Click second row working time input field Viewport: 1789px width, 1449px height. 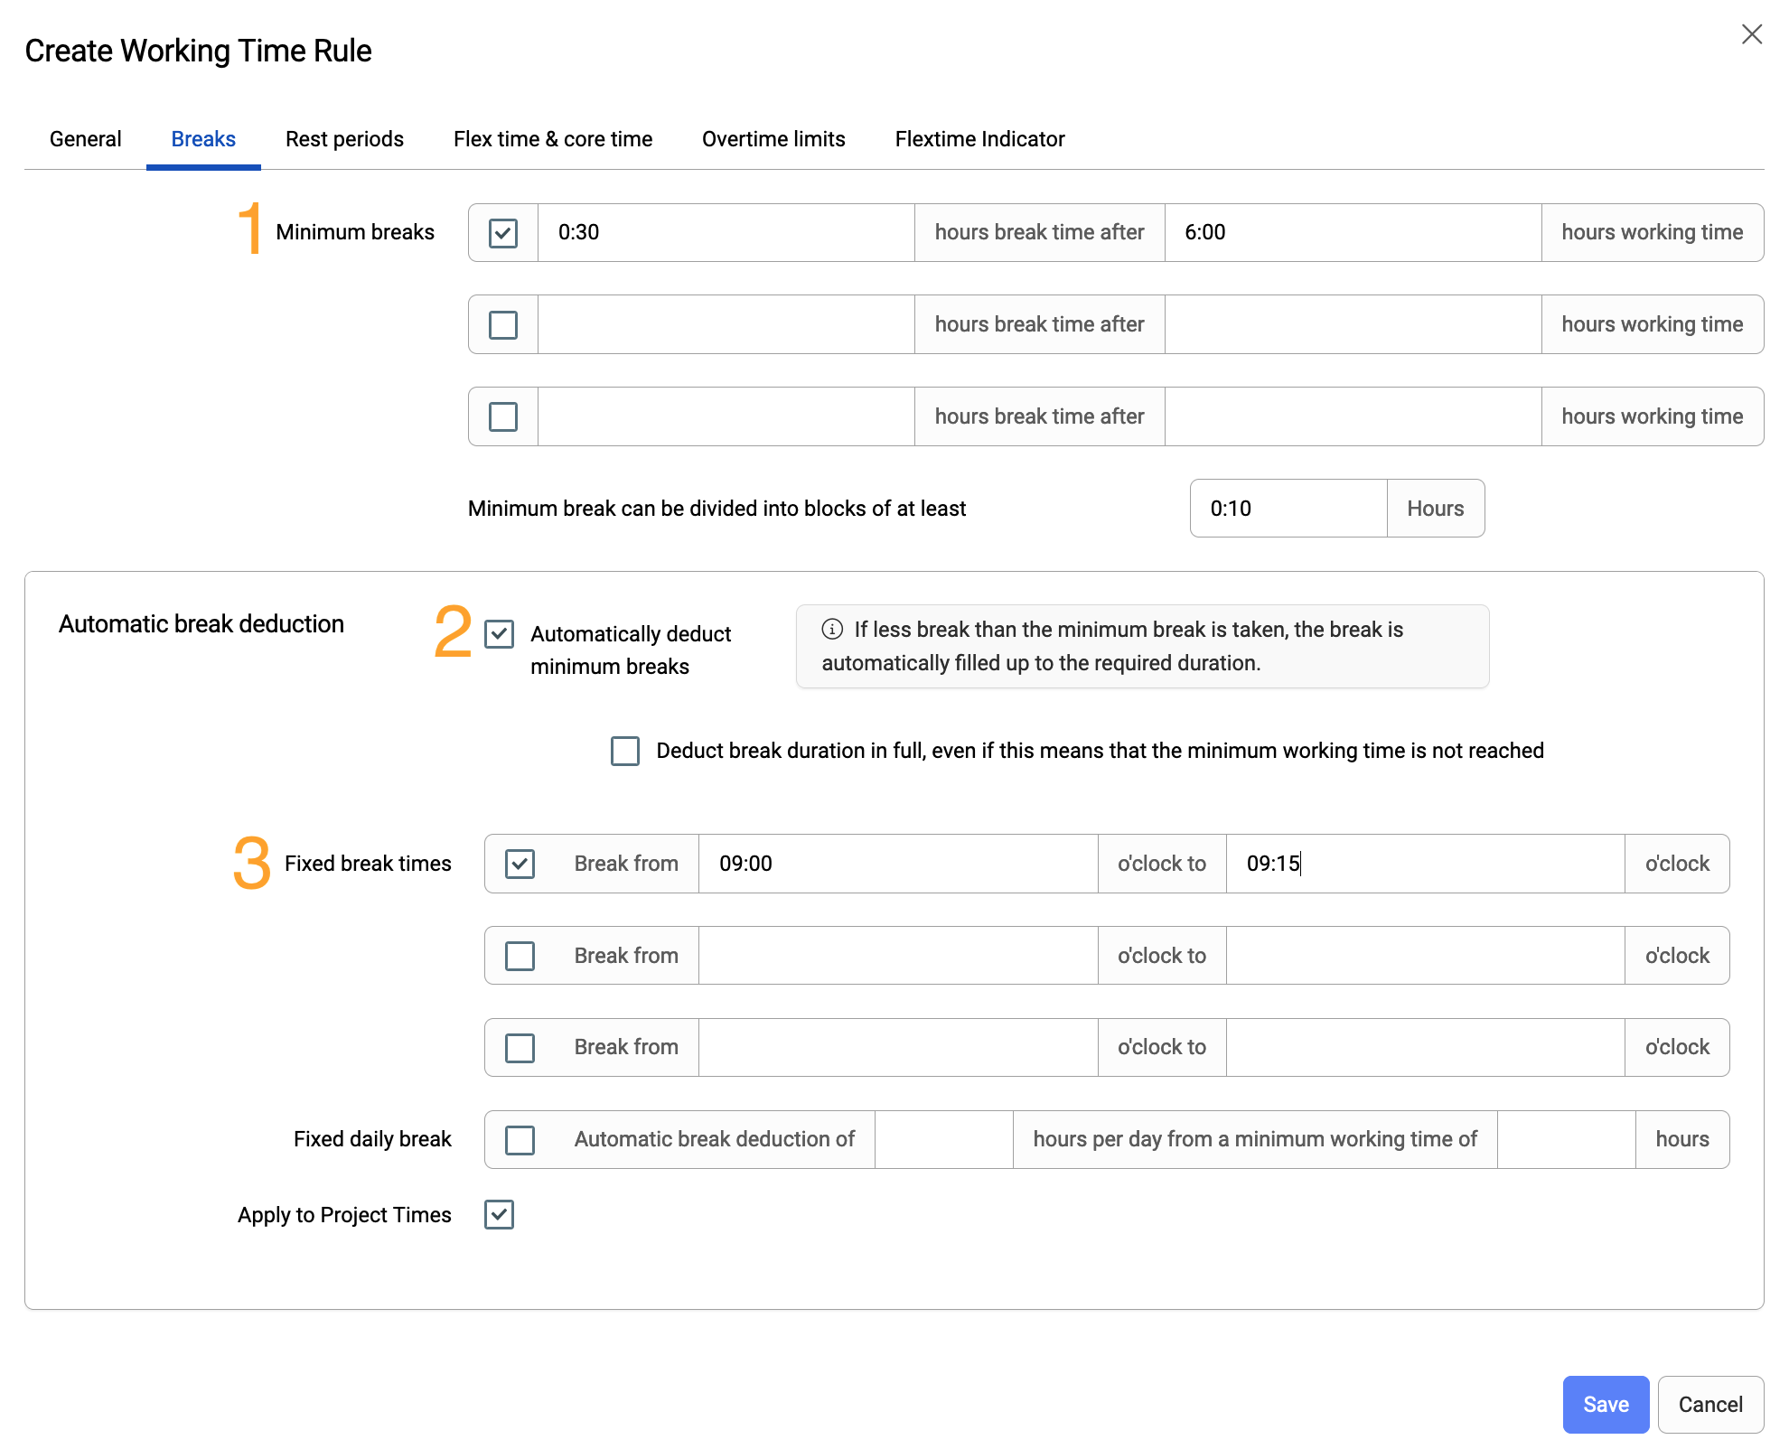[1353, 325]
